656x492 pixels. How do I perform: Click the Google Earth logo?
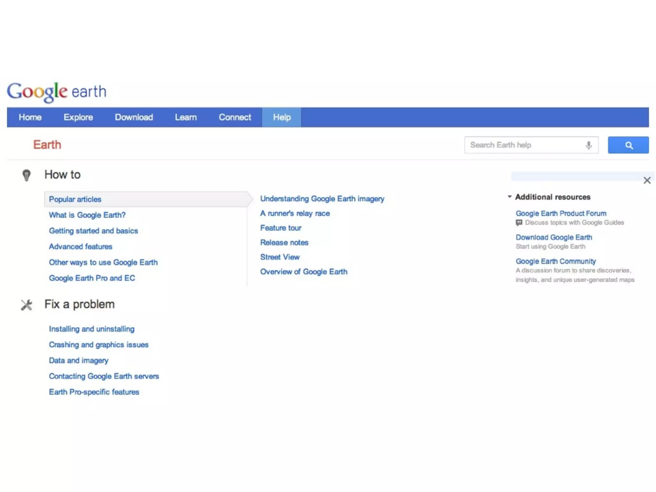pos(57,92)
